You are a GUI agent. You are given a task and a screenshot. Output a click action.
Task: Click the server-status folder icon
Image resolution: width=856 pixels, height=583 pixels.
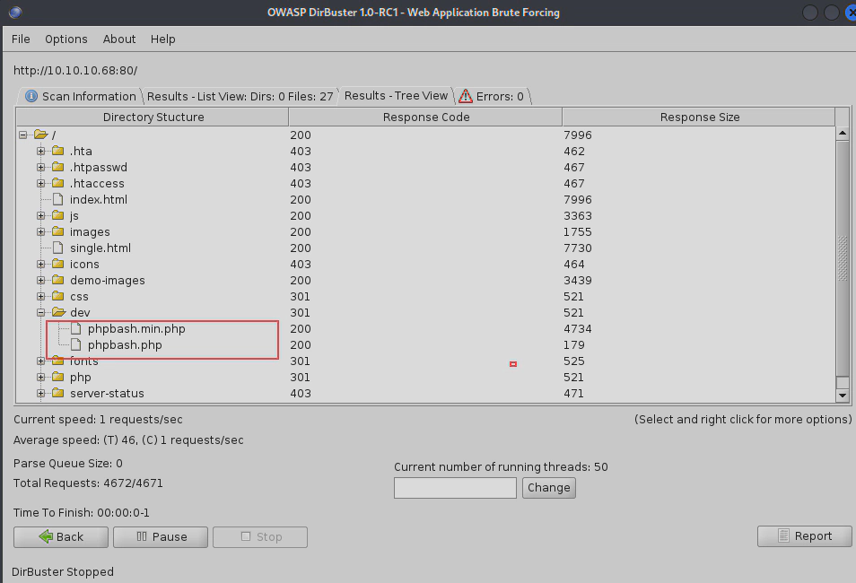(x=58, y=394)
